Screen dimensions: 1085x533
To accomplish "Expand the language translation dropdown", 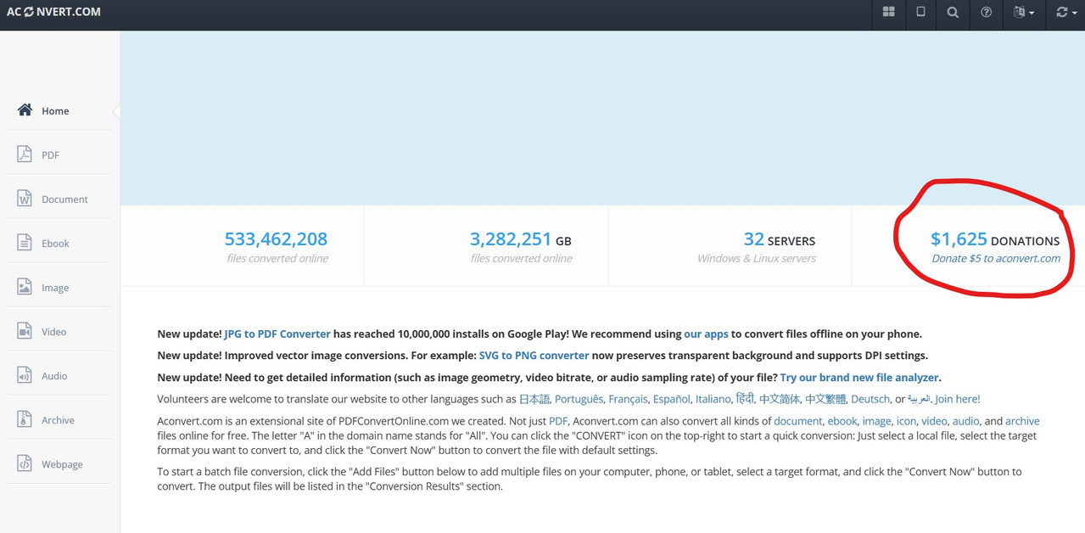I will click(1023, 12).
